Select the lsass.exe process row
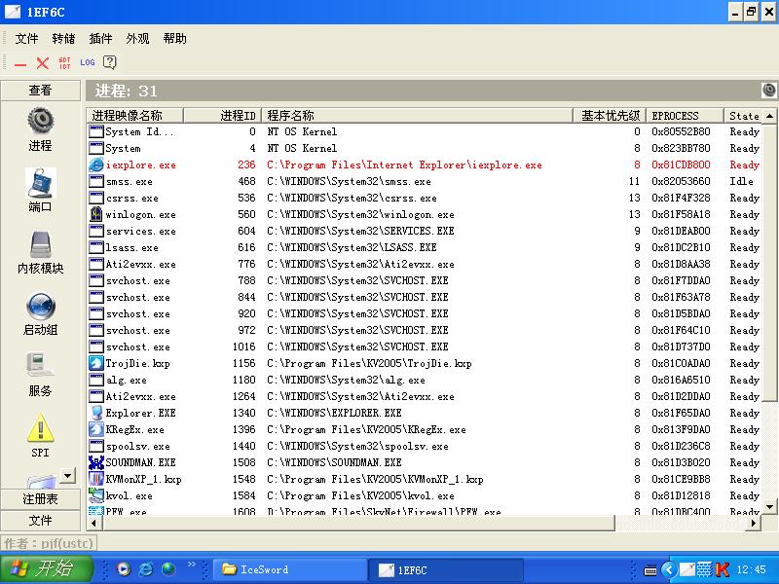The image size is (779, 584). [425, 247]
